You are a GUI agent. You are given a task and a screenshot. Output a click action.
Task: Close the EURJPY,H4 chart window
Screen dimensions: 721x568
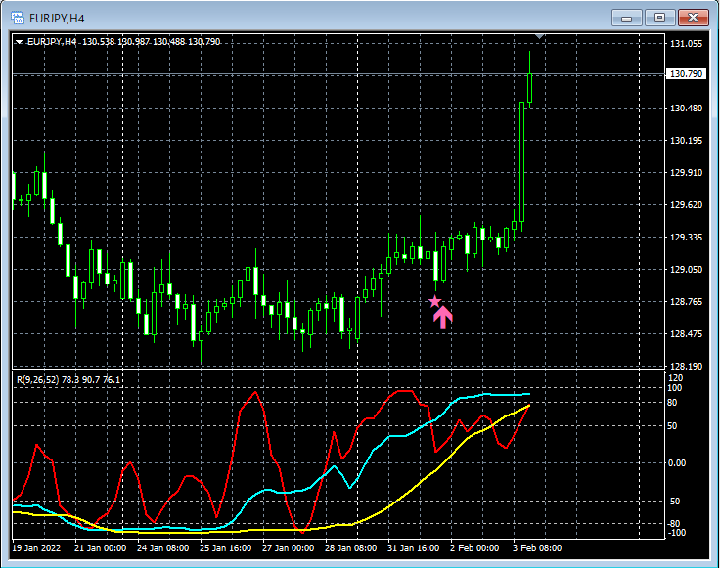[x=693, y=18]
